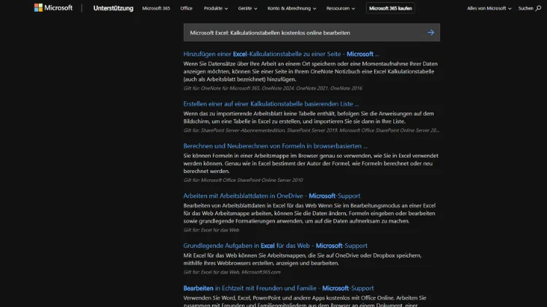Click the Microsoft logo
Image resolution: width=547 pixels, height=307 pixels.
point(53,8)
